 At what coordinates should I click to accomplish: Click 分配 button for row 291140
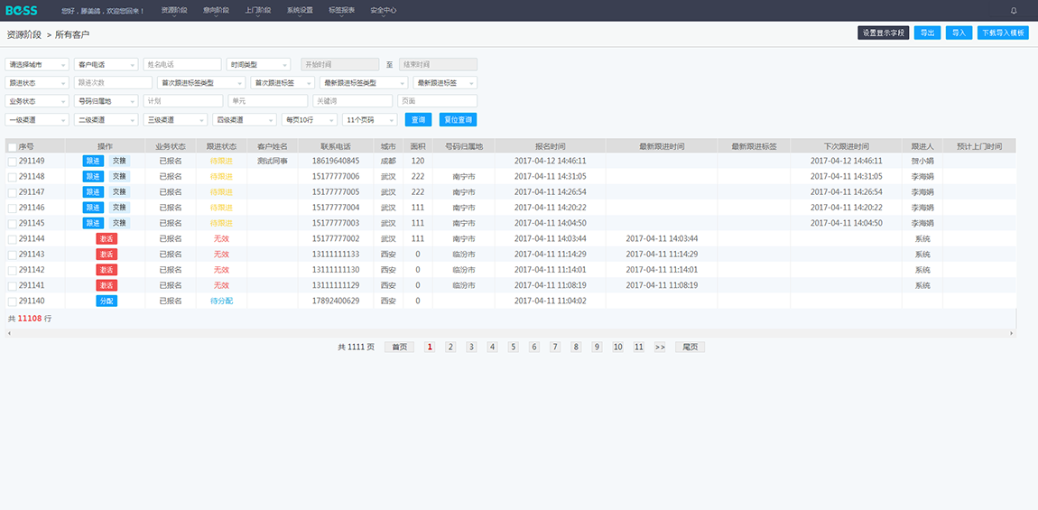[x=107, y=301]
